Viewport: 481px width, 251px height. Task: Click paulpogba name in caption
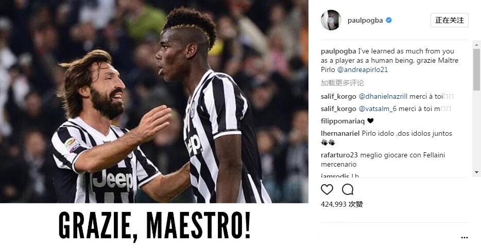[x=338, y=51]
